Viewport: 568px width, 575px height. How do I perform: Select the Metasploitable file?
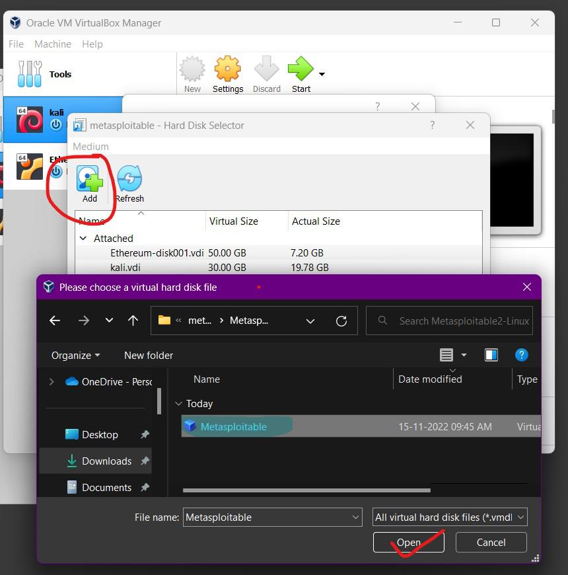point(361,426)
